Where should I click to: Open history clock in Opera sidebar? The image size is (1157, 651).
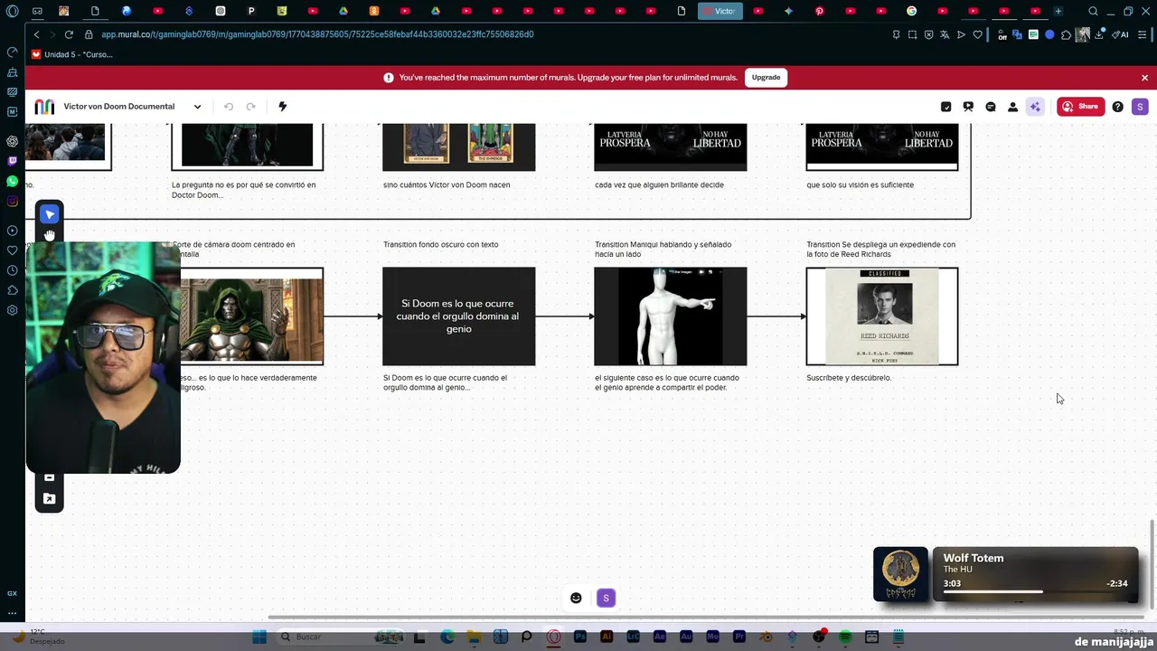[12, 270]
